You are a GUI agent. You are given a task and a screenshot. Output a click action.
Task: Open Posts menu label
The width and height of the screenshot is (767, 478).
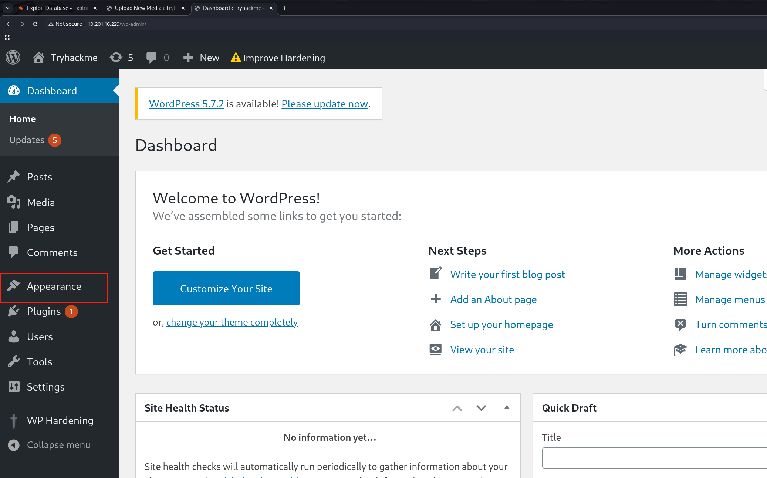[x=40, y=177]
